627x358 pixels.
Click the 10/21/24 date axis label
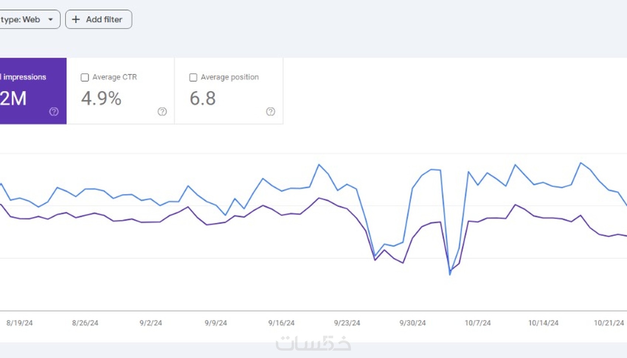click(x=609, y=323)
